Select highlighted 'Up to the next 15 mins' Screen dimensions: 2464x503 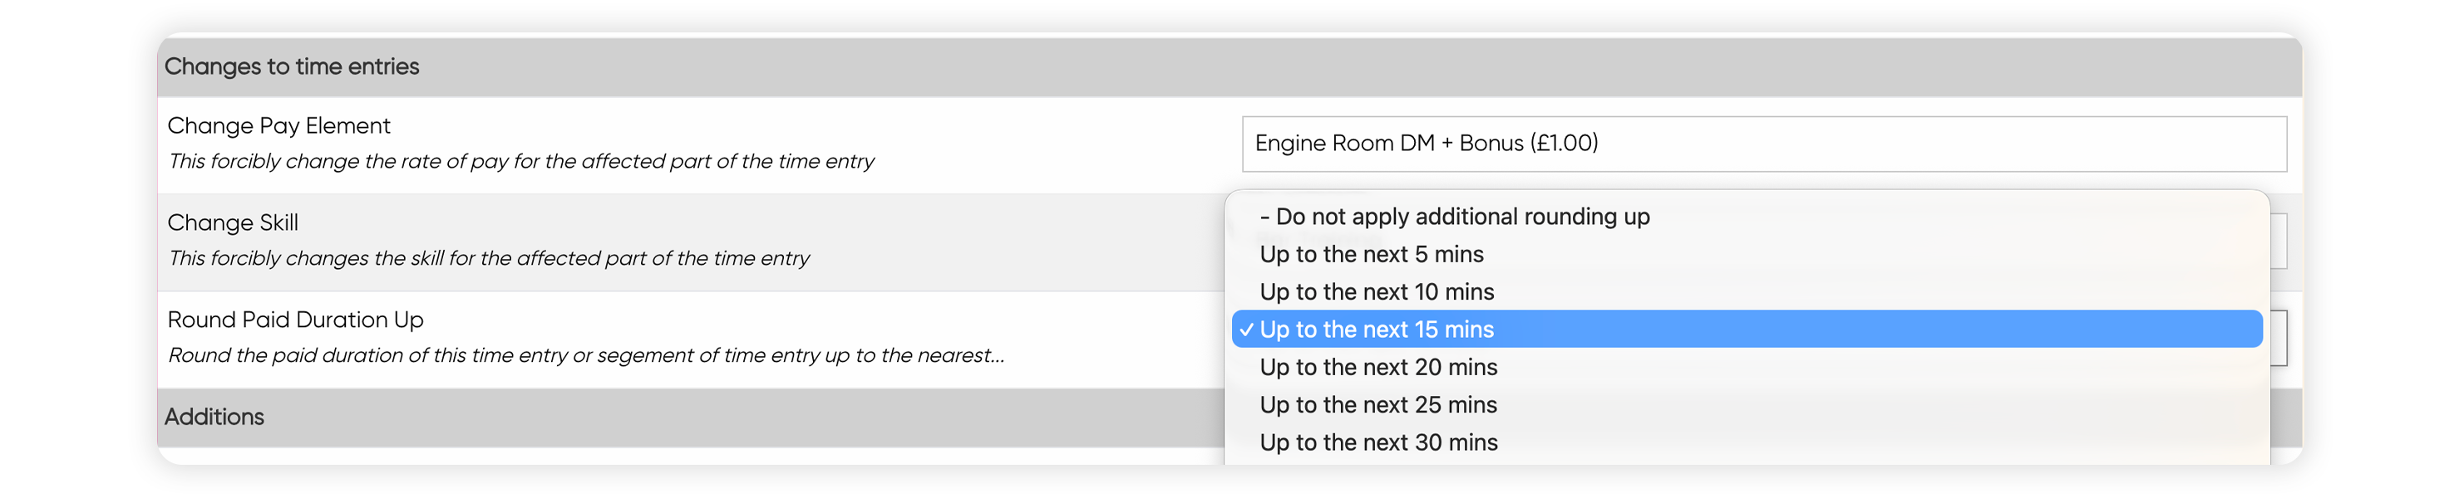point(1747,330)
